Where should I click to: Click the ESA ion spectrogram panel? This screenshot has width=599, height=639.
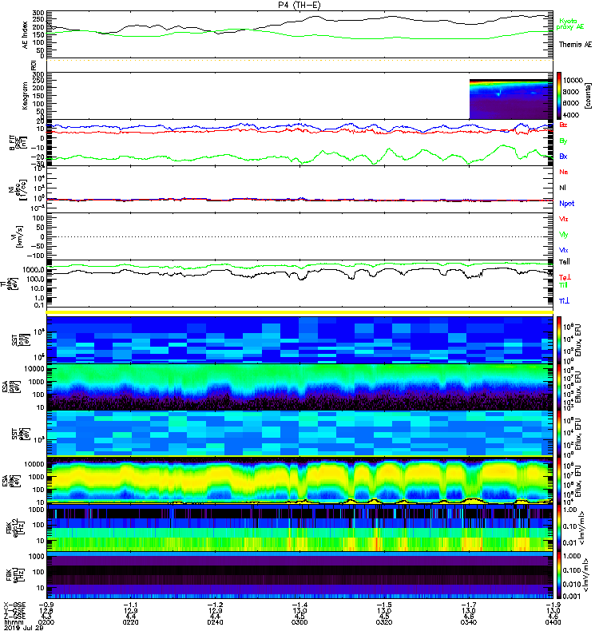coord(299,387)
